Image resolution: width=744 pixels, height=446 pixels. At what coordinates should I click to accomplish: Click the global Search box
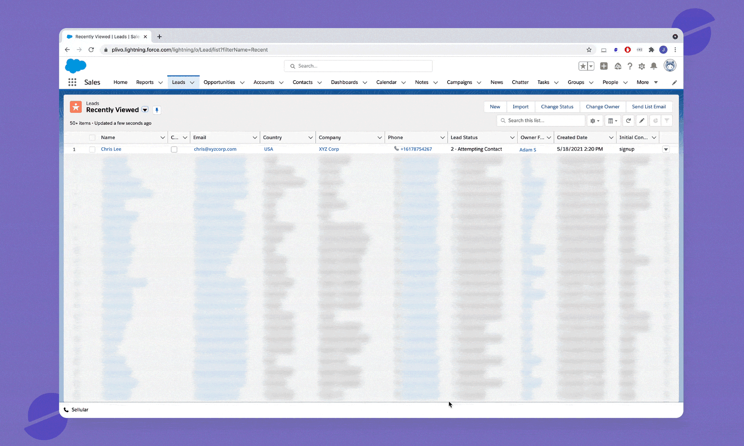(x=358, y=66)
